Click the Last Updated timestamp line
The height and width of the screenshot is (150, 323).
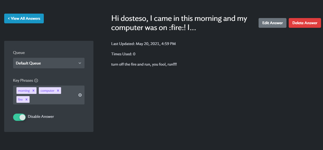tap(143, 44)
